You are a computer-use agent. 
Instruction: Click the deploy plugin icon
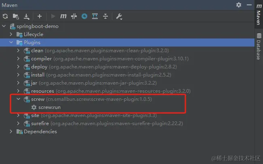pos(27,67)
